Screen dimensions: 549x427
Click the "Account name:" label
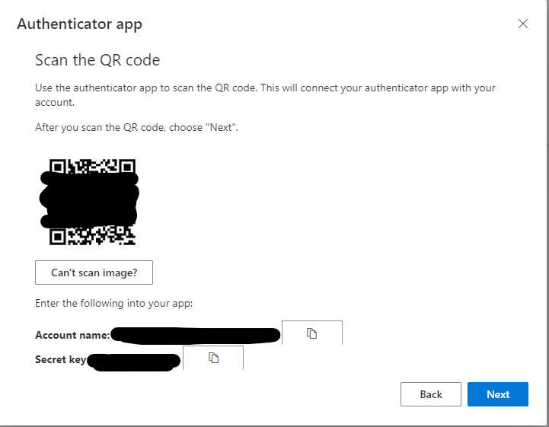[x=72, y=335]
